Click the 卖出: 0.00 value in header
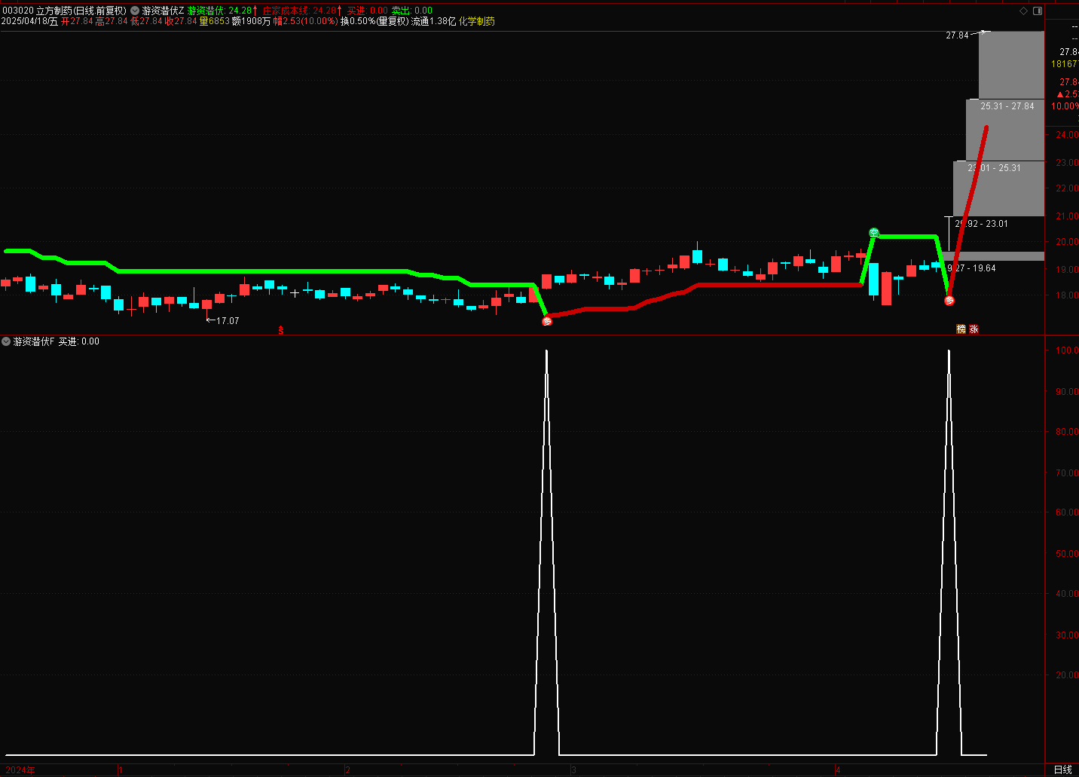 coord(412,11)
